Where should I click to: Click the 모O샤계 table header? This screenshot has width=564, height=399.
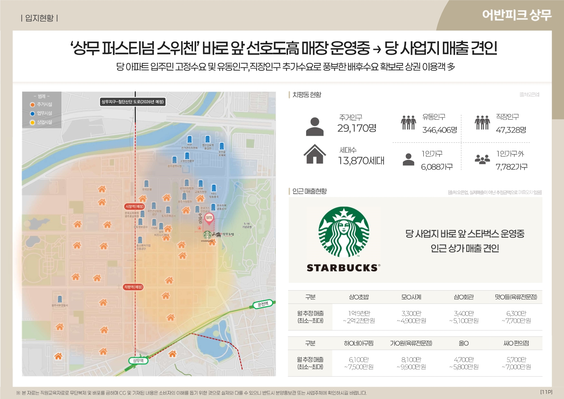pyautogui.click(x=411, y=297)
